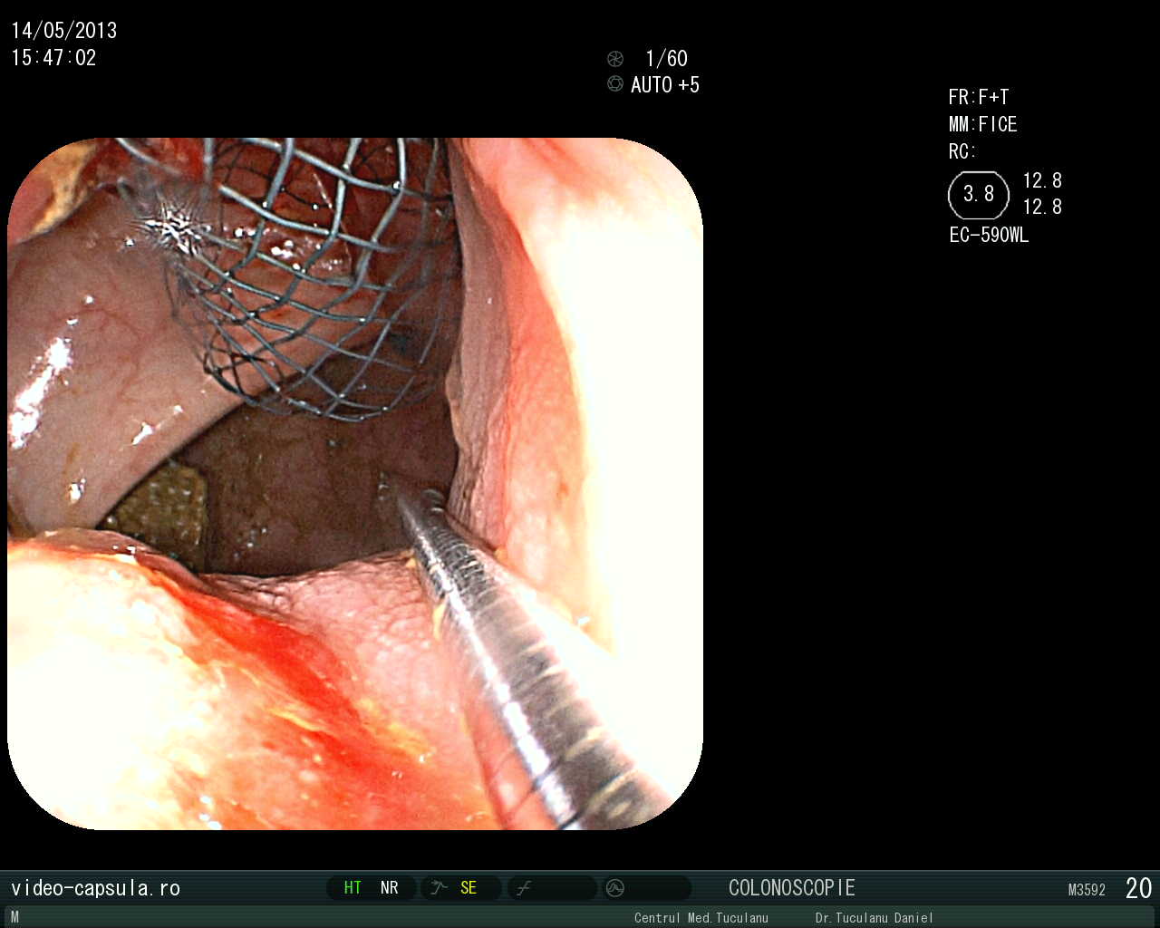Click the upper 12.8 diameter value

tap(1042, 180)
